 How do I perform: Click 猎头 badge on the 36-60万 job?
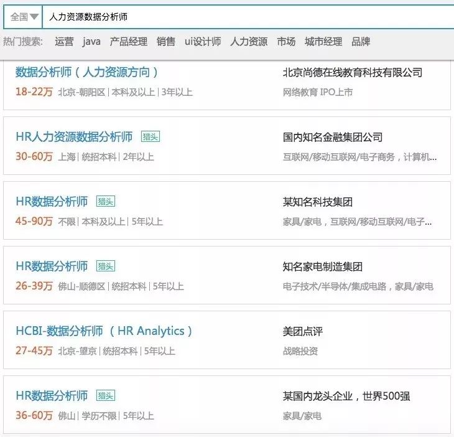[x=105, y=395]
